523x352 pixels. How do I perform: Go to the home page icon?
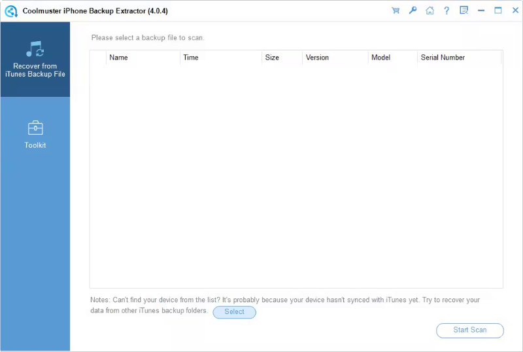tap(430, 10)
